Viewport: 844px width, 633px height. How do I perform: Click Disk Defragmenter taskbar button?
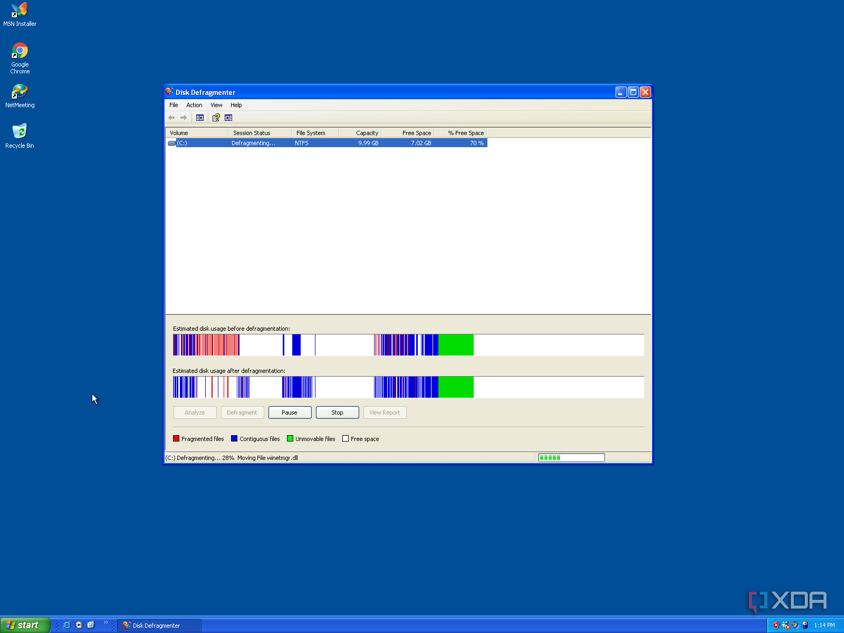159,625
